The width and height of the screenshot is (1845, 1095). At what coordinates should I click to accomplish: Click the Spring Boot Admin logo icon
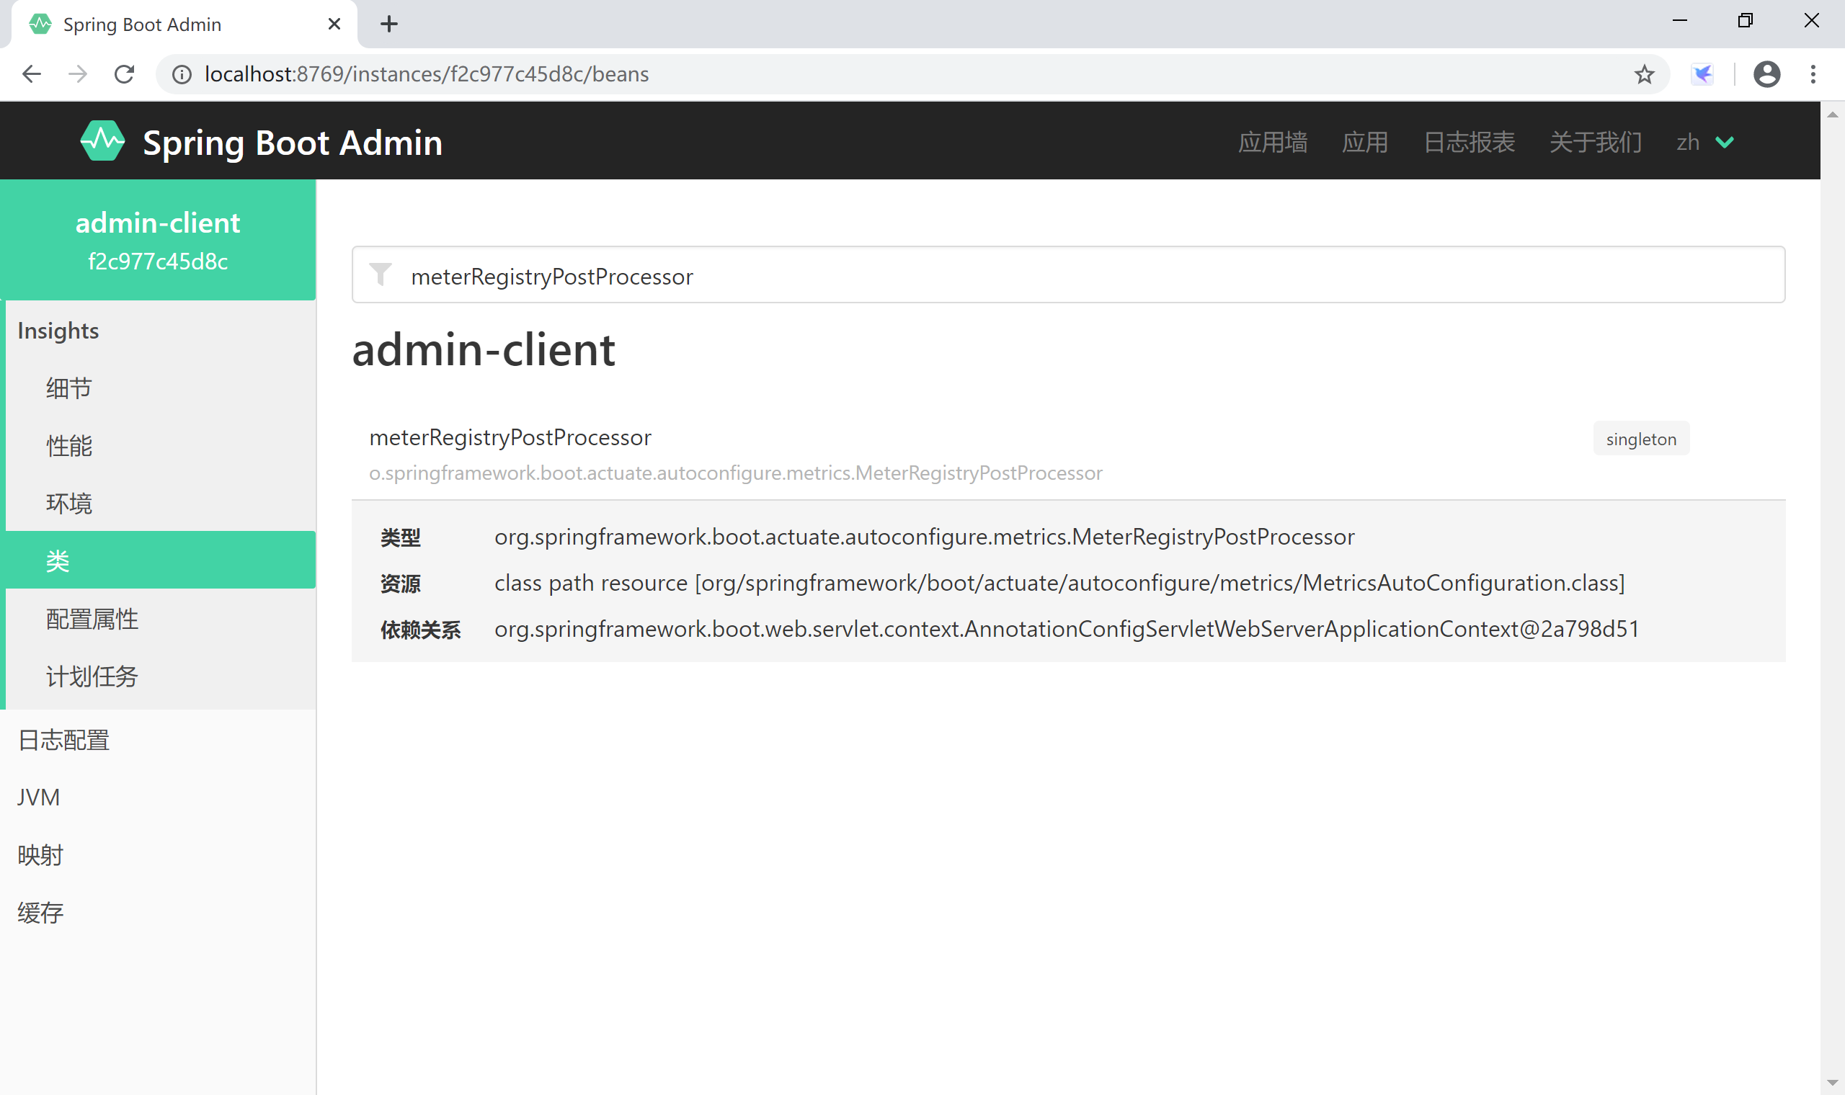[102, 140]
